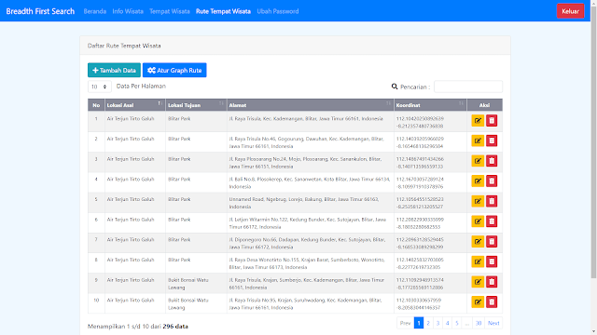This screenshot has height=335, width=597.
Task: Edit row 7 Jl. Diponegoro entry
Action: click(478, 242)
